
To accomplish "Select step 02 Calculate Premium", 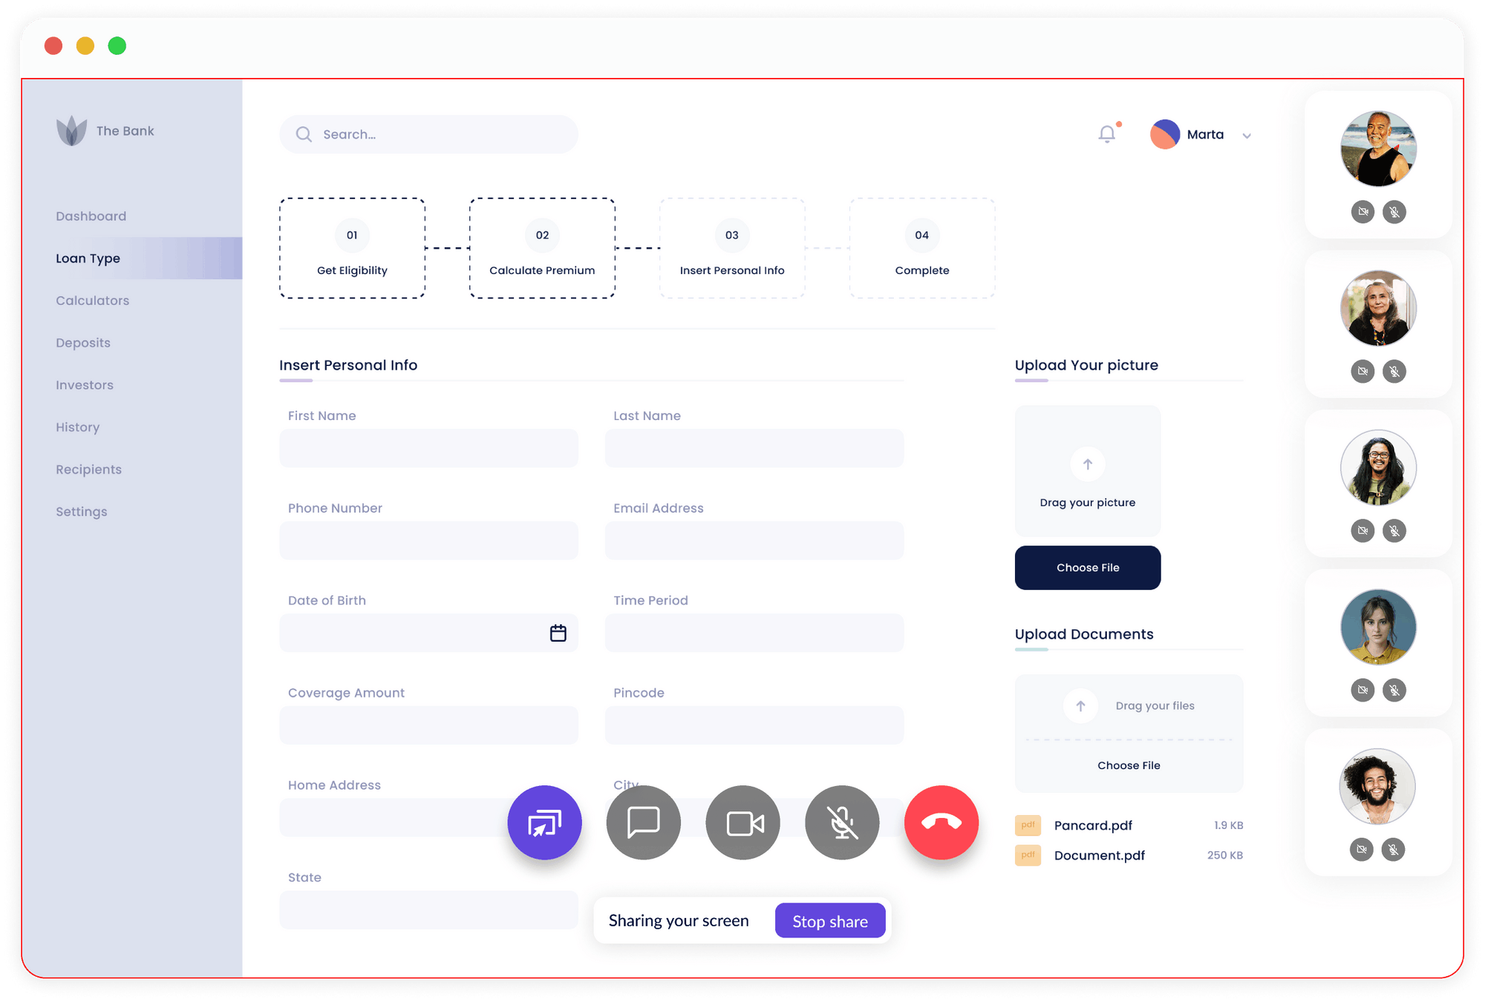I will point(542,248).
